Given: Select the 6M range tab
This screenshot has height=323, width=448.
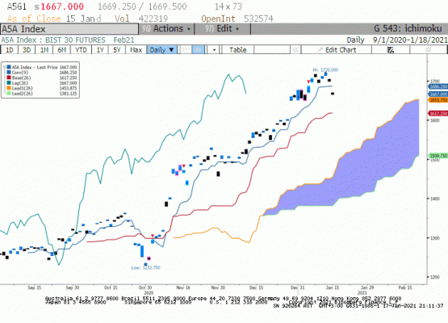Looking at the screenshot, I should point(62,50).
